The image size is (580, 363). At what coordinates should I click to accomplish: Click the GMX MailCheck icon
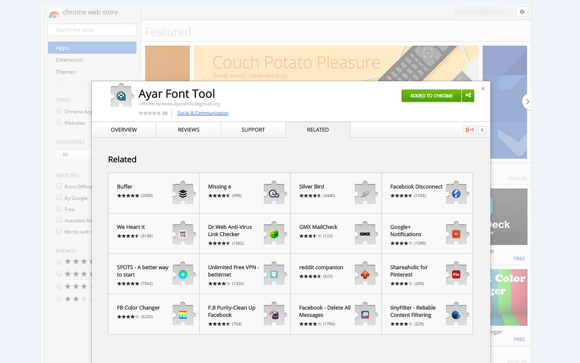click(365, 234)
